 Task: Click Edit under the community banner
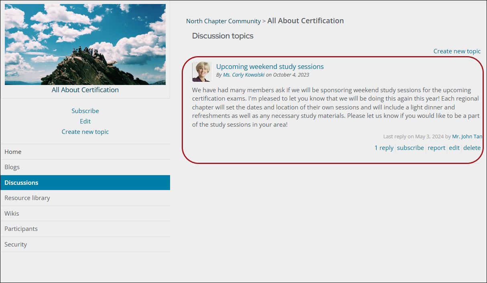(x=85, y=121)
